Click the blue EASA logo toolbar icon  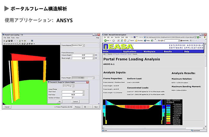(32, 41)
